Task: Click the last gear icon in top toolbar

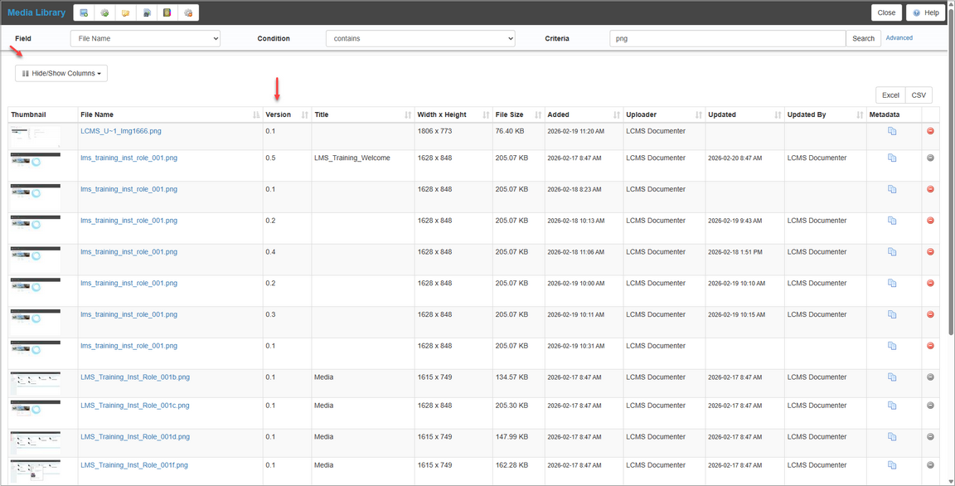Action: [x=188, y=12]
